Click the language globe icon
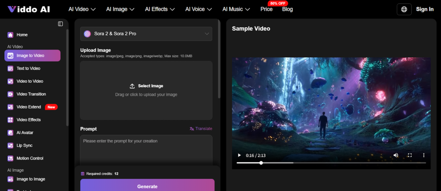The width and height of the screenshot is (441, 191). pos(404,9)
